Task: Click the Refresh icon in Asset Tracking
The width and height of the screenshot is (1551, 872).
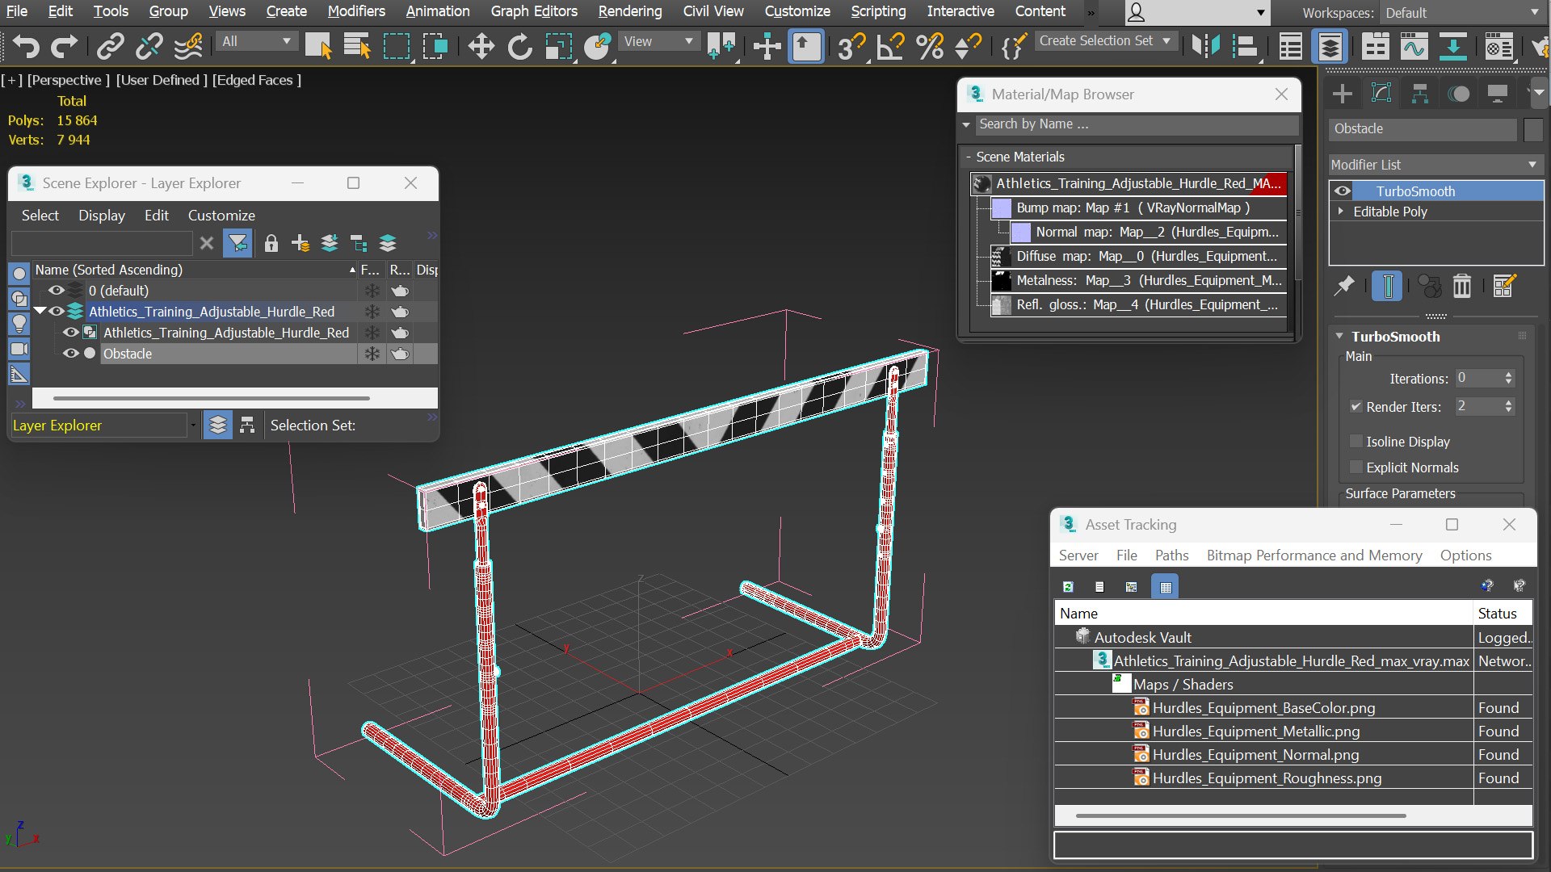Action: click(1068, 587)
